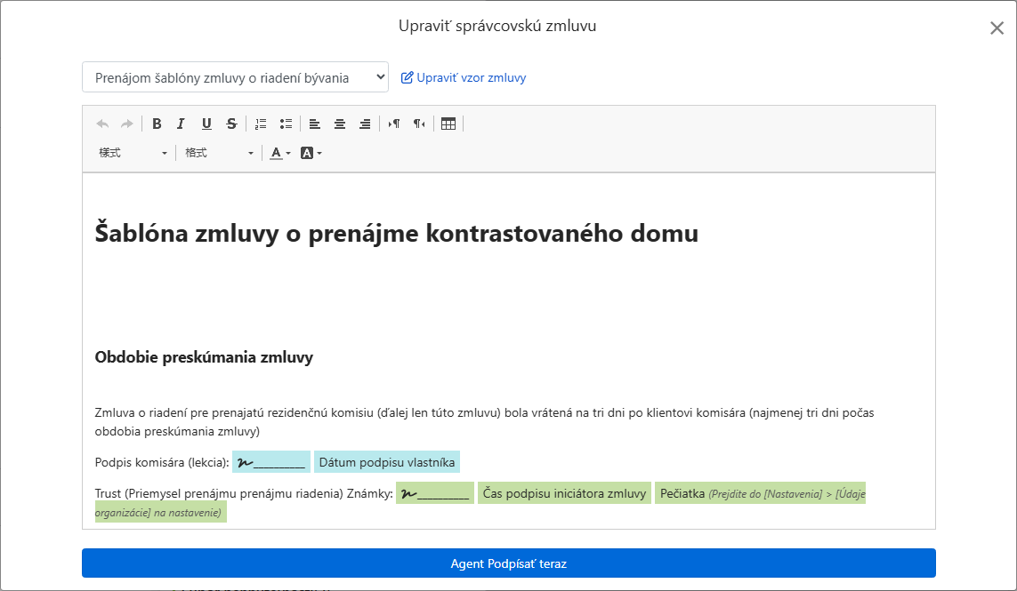Set left-to-right text direction

394,124
